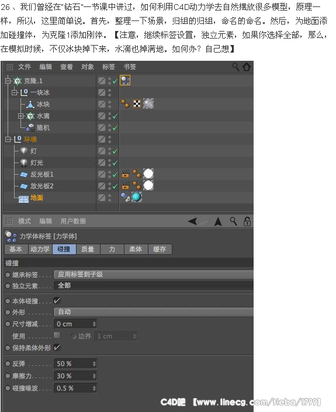Viewport: 336px width, 412px height.
Task: Toggle the enable checkmark for 克隆.1
Action: [x=115, y=81]
